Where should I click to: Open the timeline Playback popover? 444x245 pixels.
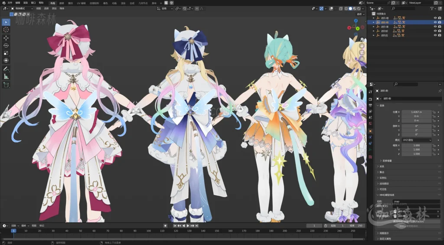click(15, 226)
